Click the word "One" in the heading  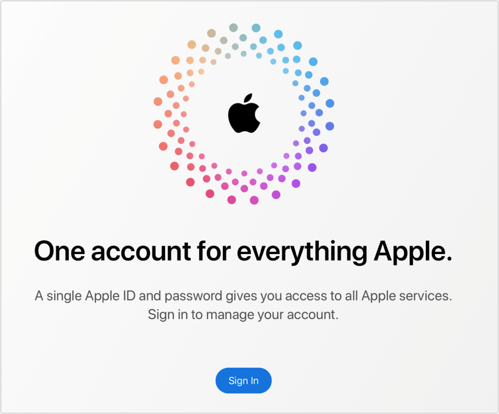tap(60, 251)
